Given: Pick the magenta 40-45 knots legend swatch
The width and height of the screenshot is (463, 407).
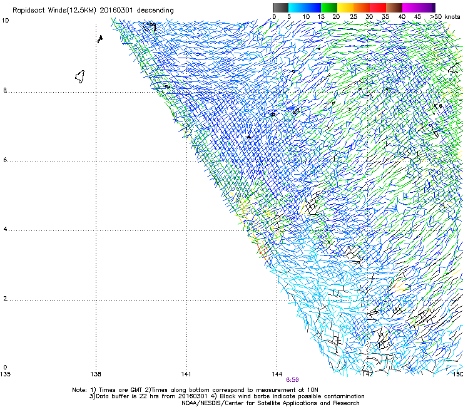Looking at the screenshot, I should pyautogui.click(x=410, y=8).
